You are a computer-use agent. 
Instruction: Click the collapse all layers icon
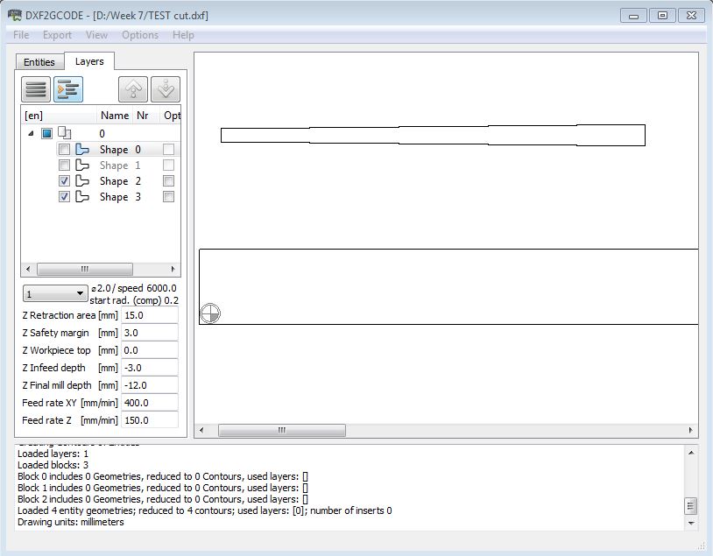35,89
